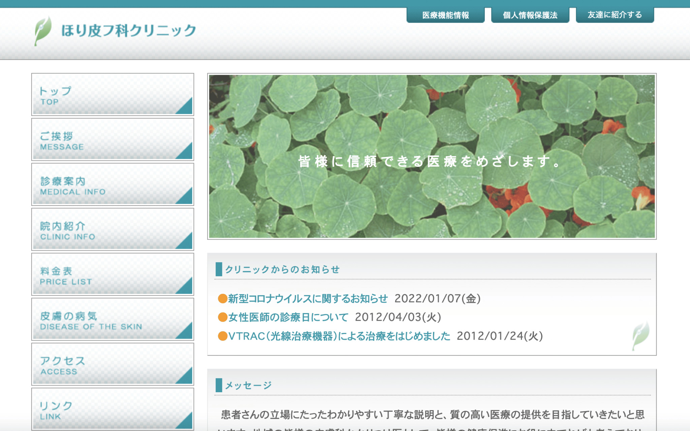Open 女性医師の診療日について news link

click(288, 317)
